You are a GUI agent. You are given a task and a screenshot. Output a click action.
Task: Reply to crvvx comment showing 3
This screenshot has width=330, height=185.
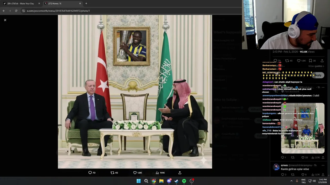284,175
